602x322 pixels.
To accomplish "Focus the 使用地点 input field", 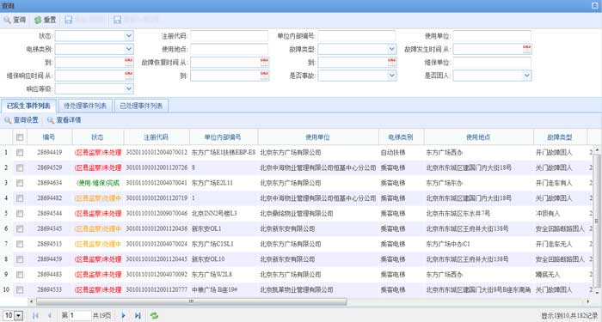I will 230,49.
